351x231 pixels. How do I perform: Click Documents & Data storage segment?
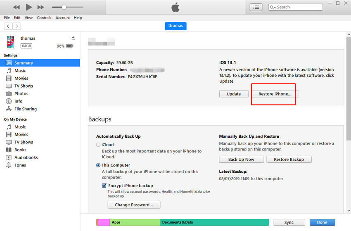tap(215, 222)
